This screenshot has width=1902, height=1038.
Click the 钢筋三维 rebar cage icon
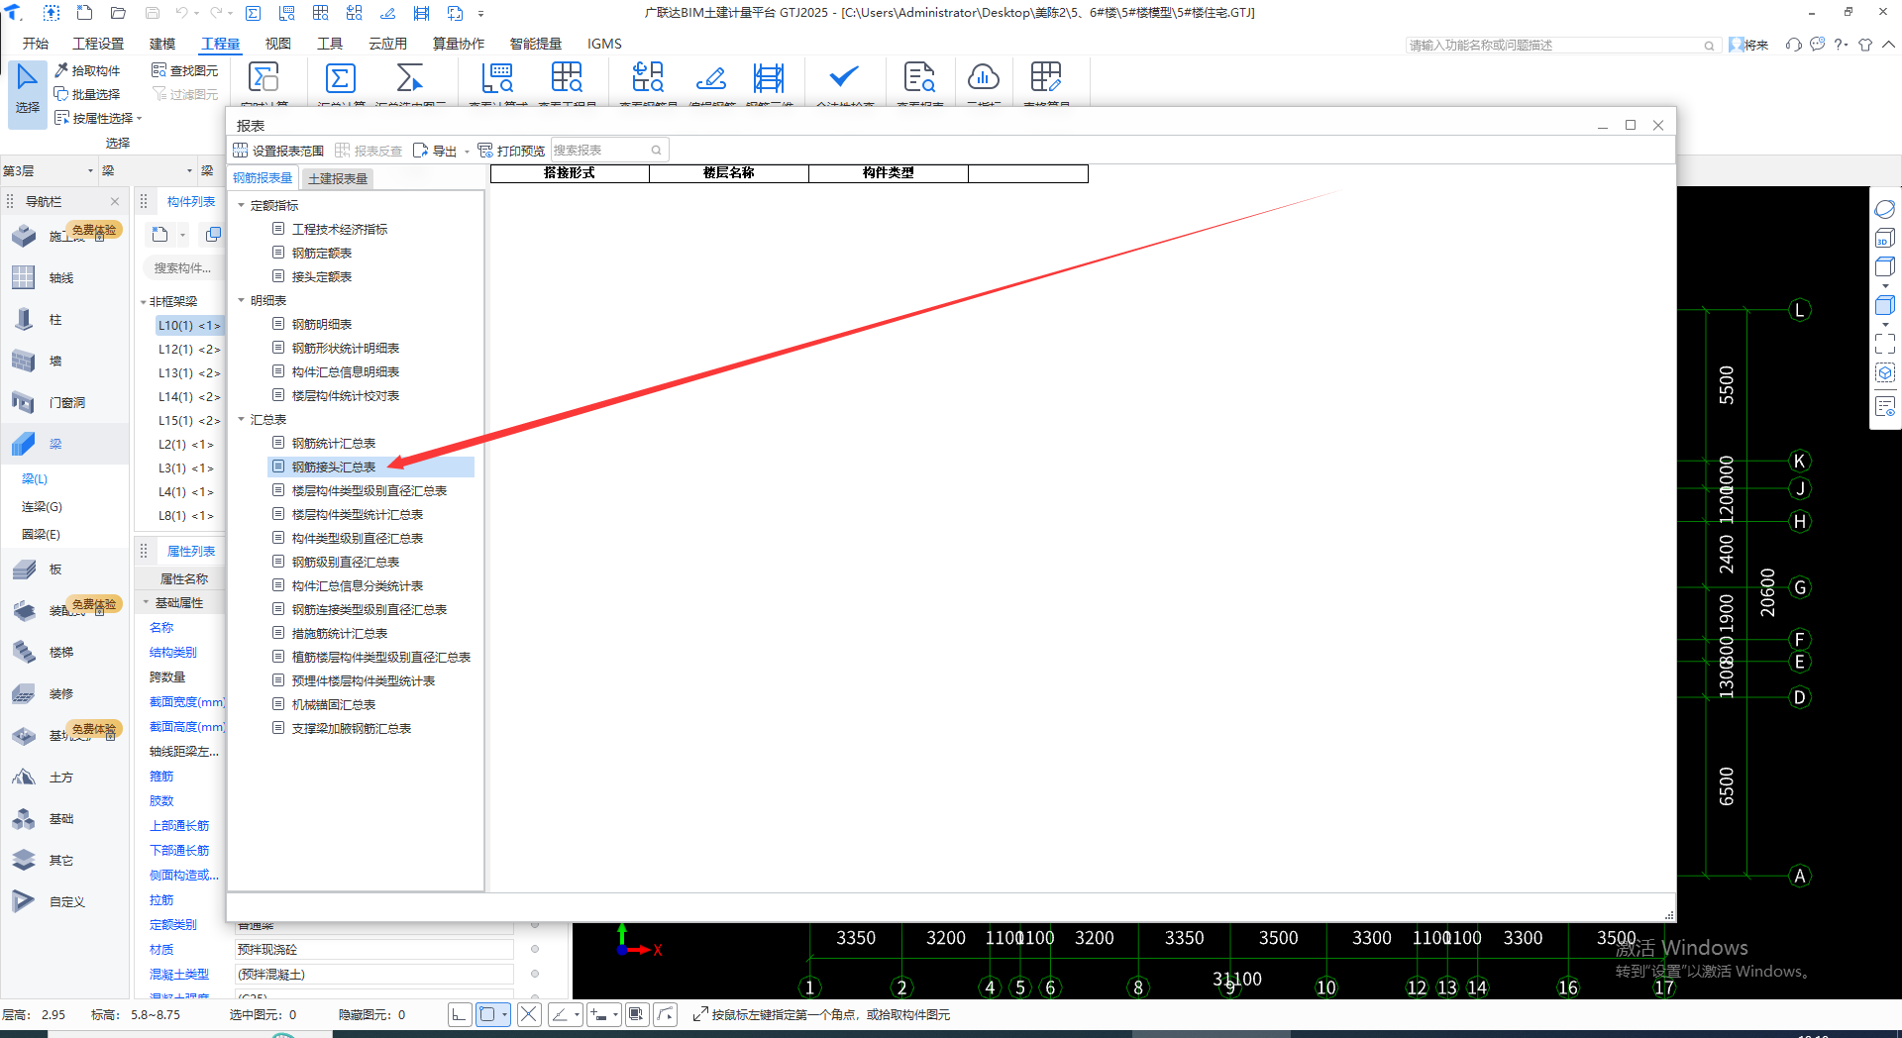pyautogui.click(x=769, y=78)
